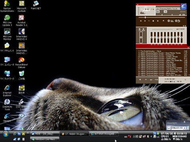Select playlist track 20 Kent Boss
The image size is (190, 142).
click(162, 75)
